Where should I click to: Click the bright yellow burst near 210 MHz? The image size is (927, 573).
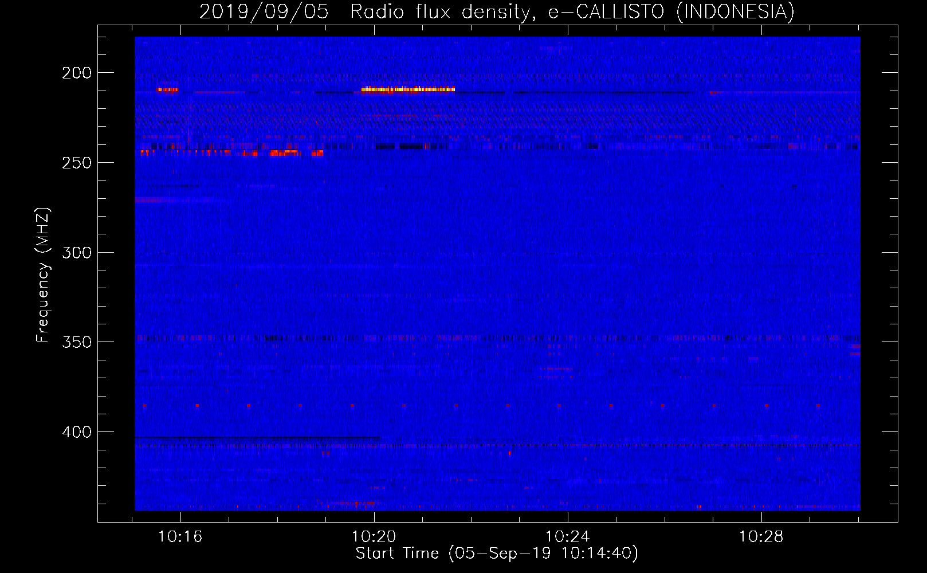[x=408, y=89]
